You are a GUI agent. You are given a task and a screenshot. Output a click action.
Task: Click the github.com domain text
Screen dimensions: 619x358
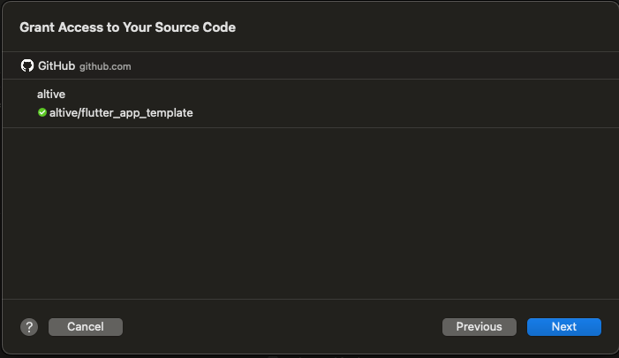point(105,66)
